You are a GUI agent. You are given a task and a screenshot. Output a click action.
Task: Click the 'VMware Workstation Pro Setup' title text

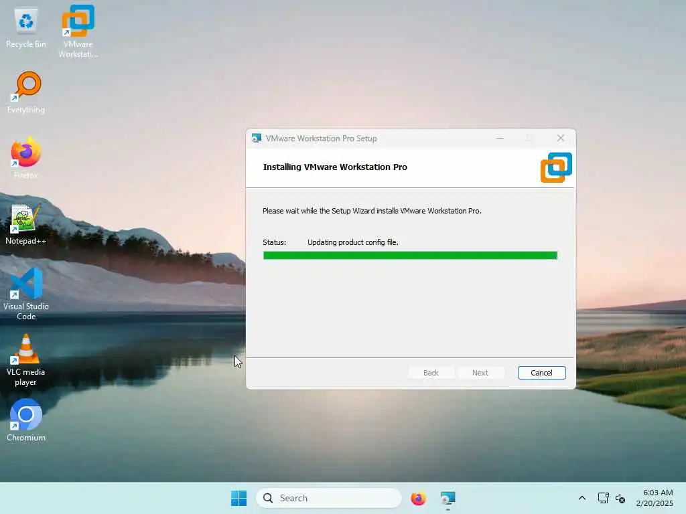point(322,139)
